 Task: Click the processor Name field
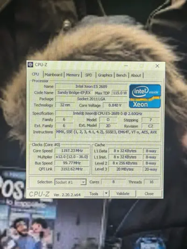click(91, 86)
